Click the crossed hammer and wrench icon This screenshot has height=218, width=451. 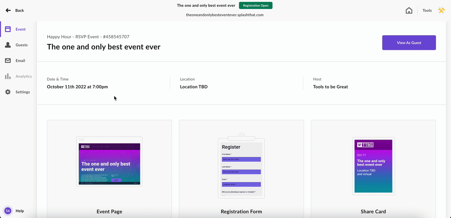pos(441,10)
